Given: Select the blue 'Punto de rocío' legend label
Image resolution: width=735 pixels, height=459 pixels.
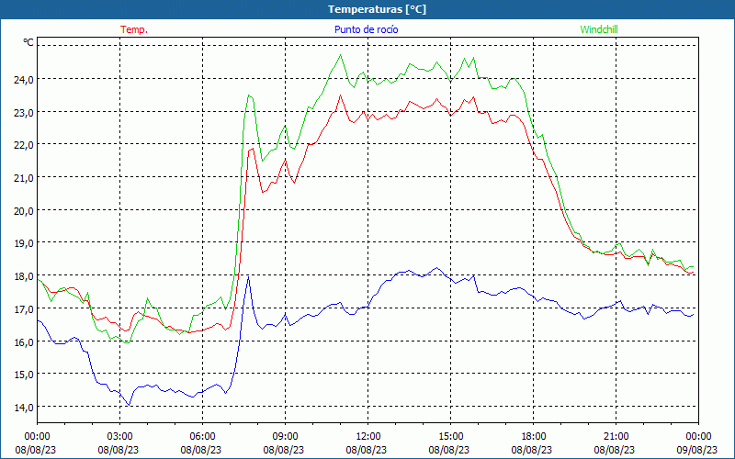Looking at the screenshot, I should click(x=366, y=29).
